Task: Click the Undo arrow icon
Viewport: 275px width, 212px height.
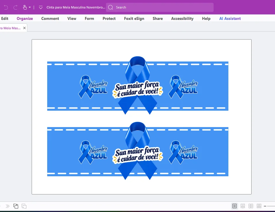Action: tap(6, 7)
